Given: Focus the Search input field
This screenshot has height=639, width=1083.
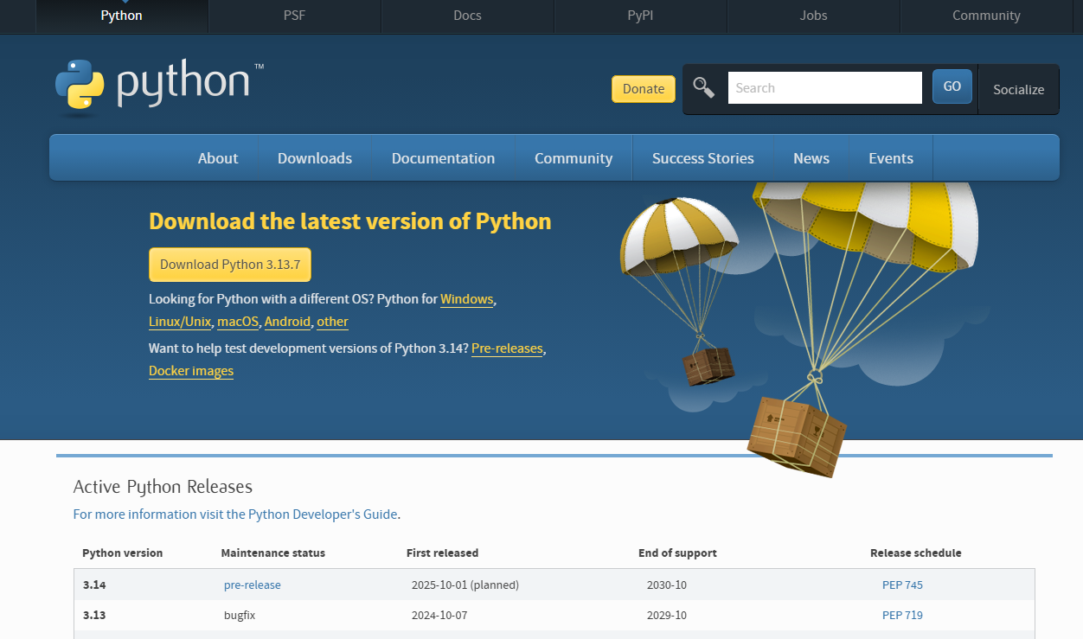Looking at the screenshot, I should pos(824,88).
